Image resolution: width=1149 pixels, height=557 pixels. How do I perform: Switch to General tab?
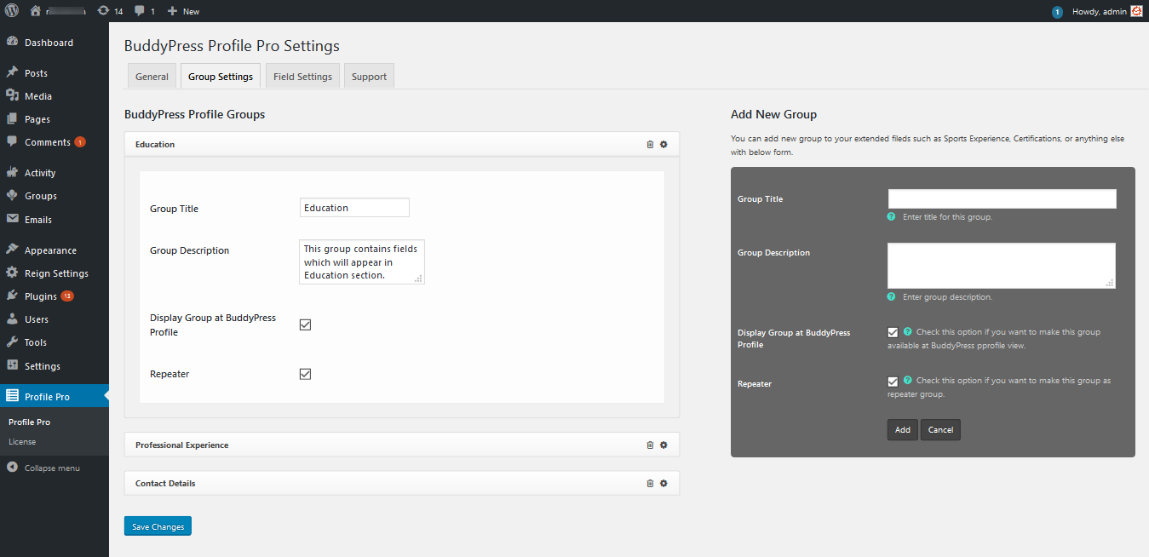[x=152, y=76]
